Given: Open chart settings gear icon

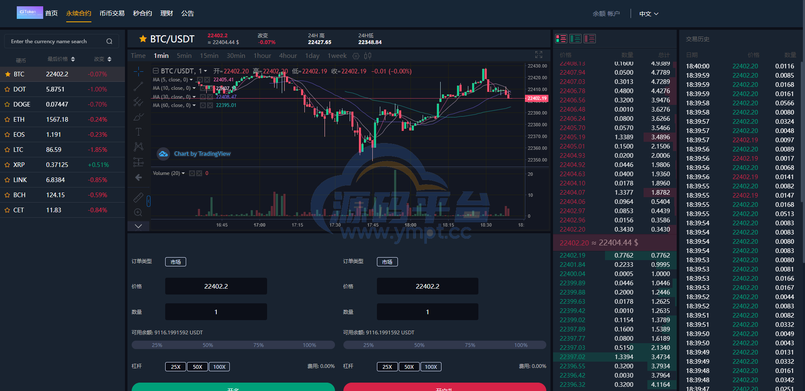Looking at the screenshot, I should tap(356, 56).
